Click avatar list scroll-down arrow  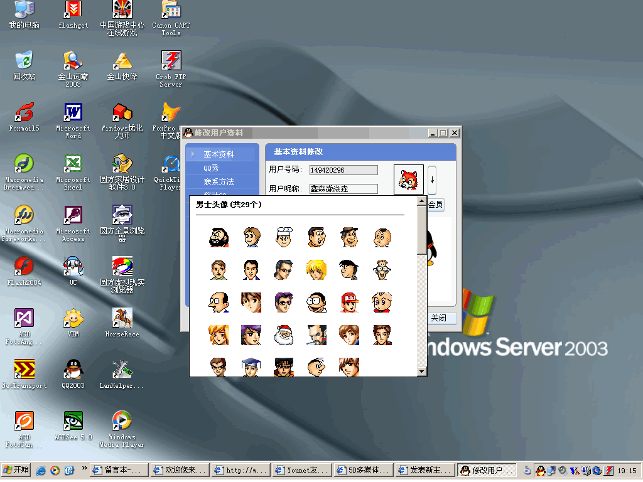422,372
